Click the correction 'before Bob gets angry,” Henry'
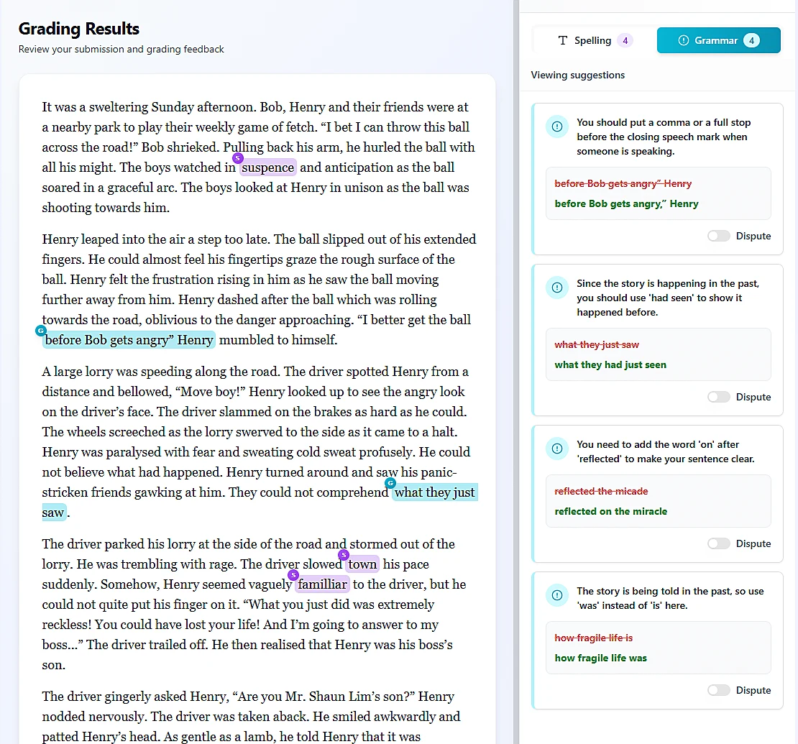The height and width of the screenshot is (744, 798). [626, 203]
